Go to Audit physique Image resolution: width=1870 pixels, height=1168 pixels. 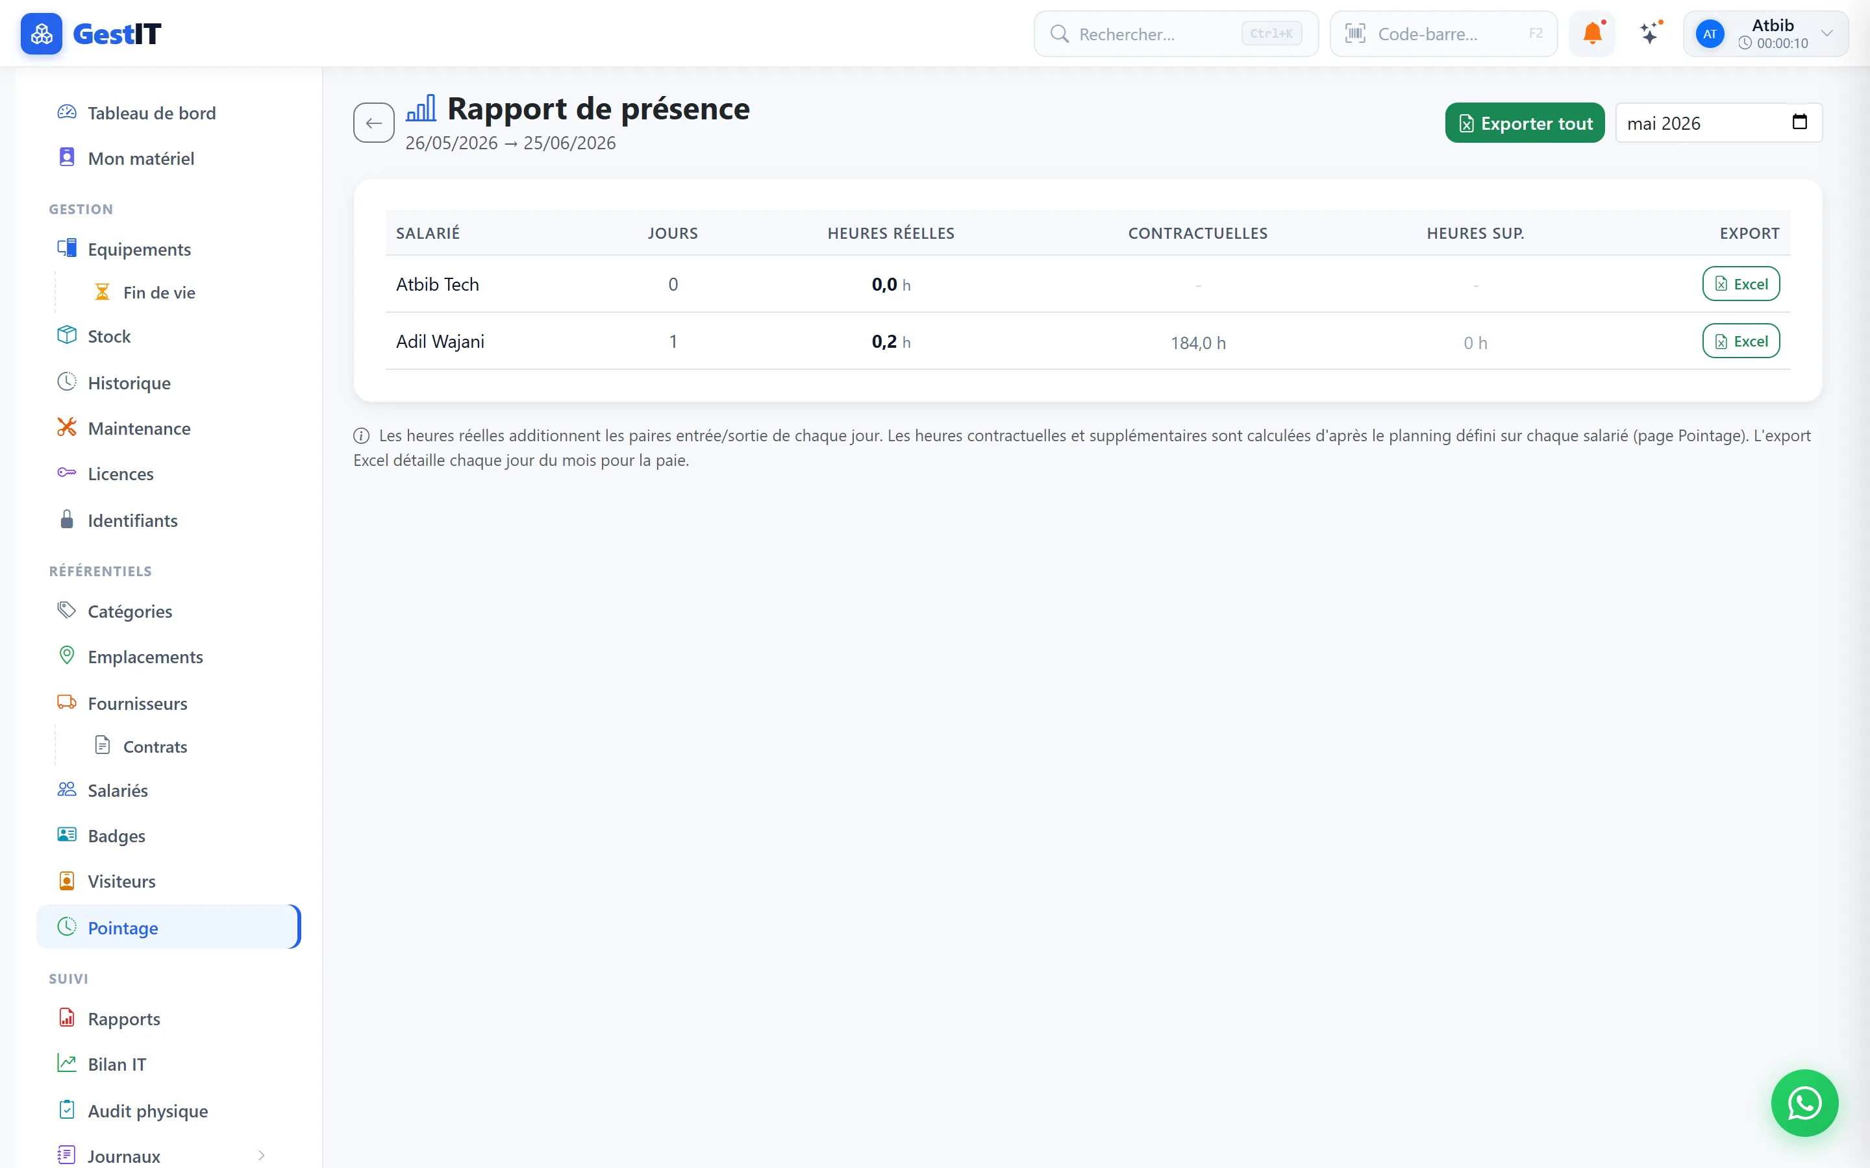click(x=168, y=1110)
